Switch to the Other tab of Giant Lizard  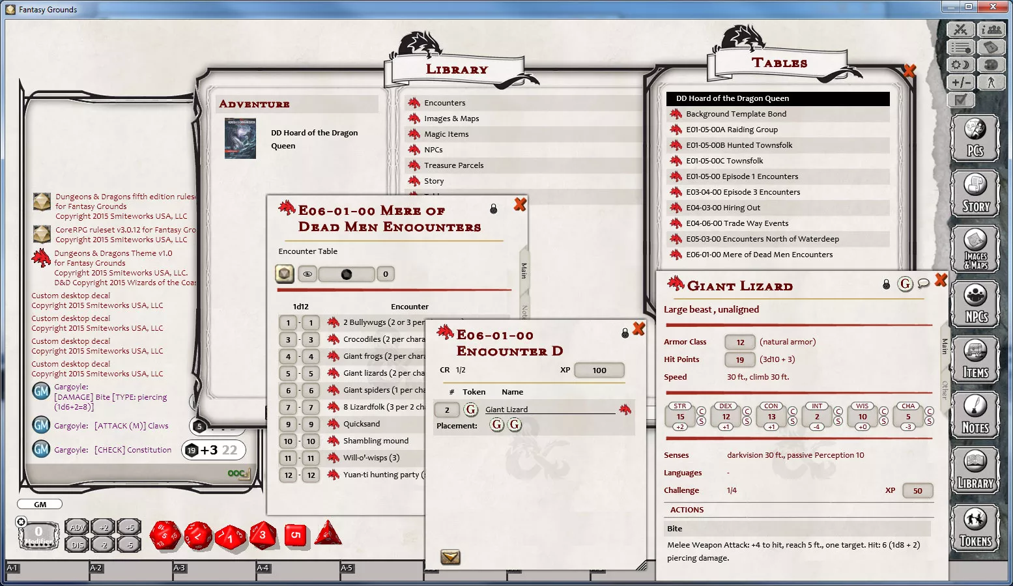(x=944, y=390)
